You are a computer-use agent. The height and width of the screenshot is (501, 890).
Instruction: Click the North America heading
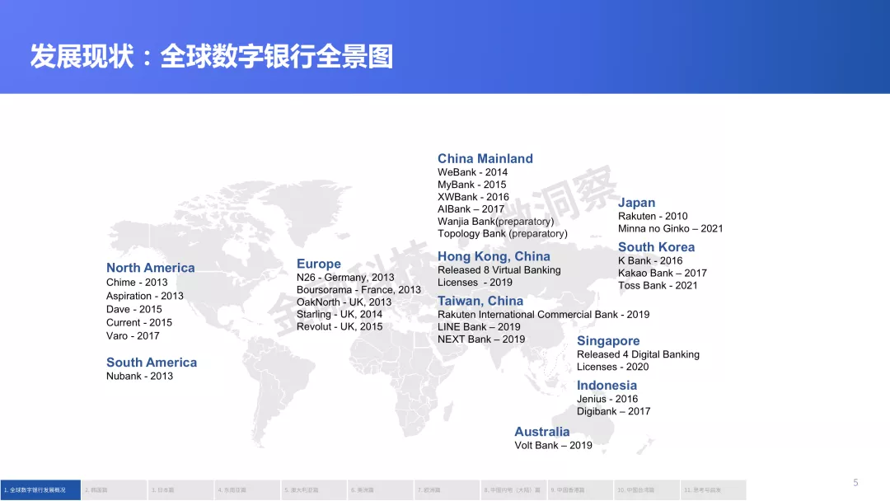[151, 268]
